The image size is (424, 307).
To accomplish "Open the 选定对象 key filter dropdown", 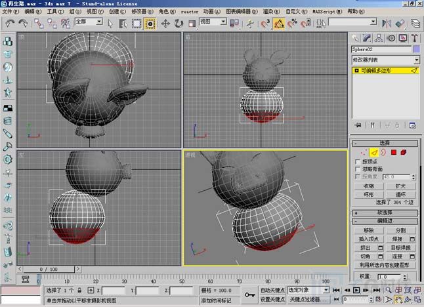I will pyautogui.click(x=308, y=290).
